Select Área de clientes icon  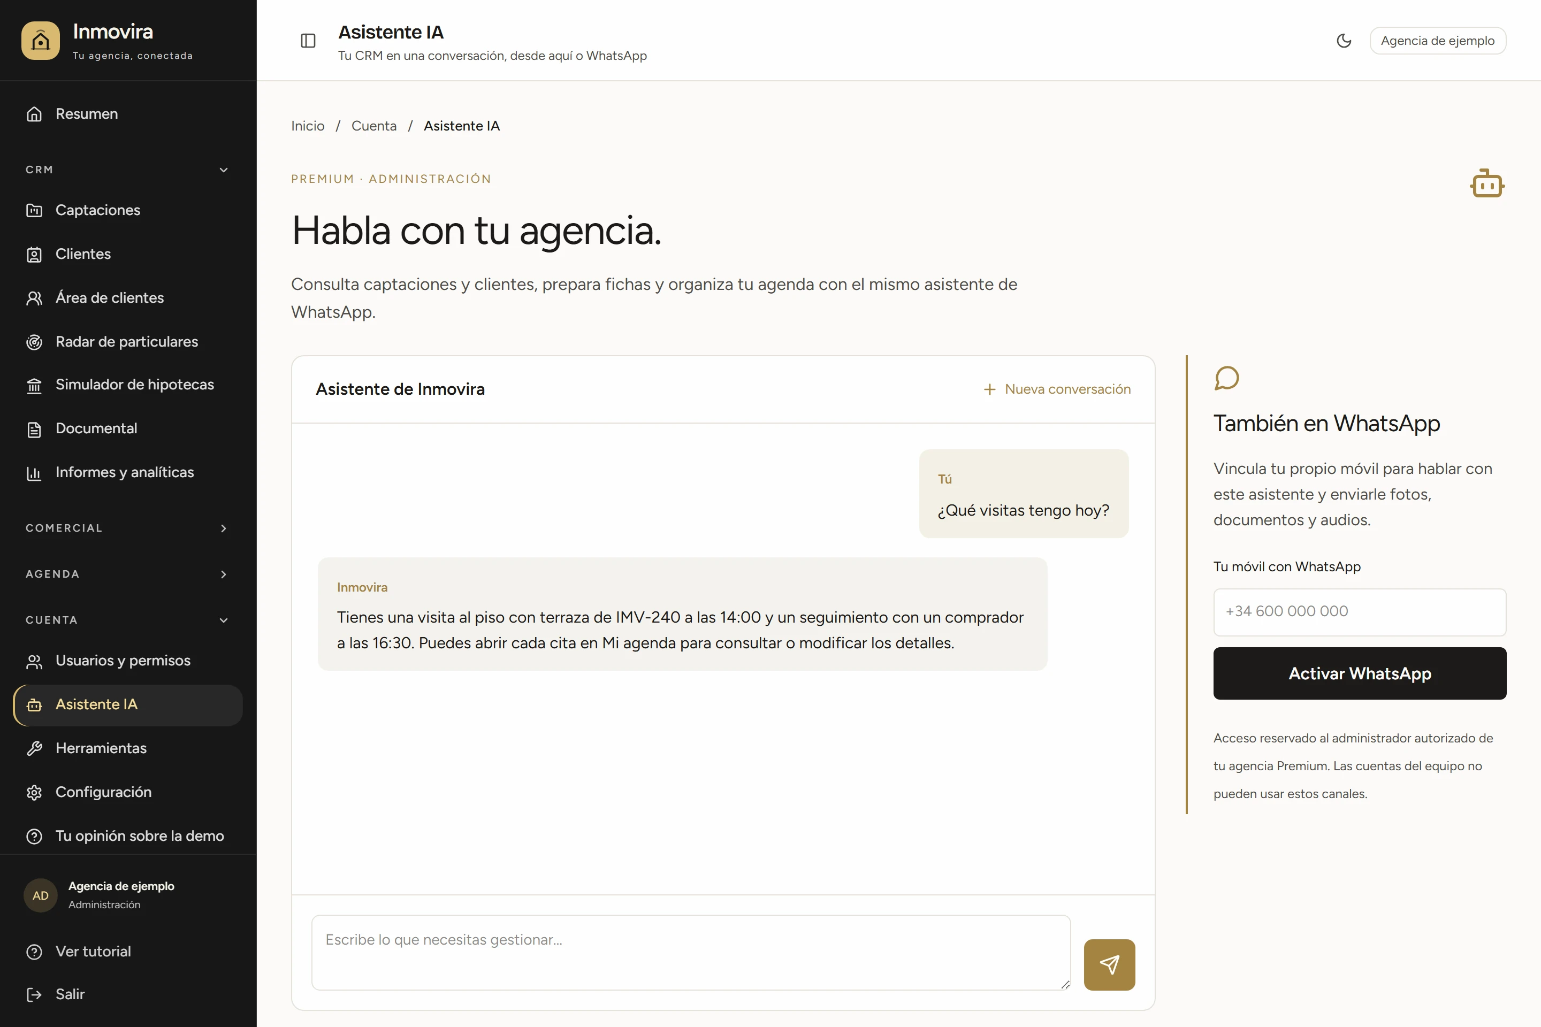point(34,298)
